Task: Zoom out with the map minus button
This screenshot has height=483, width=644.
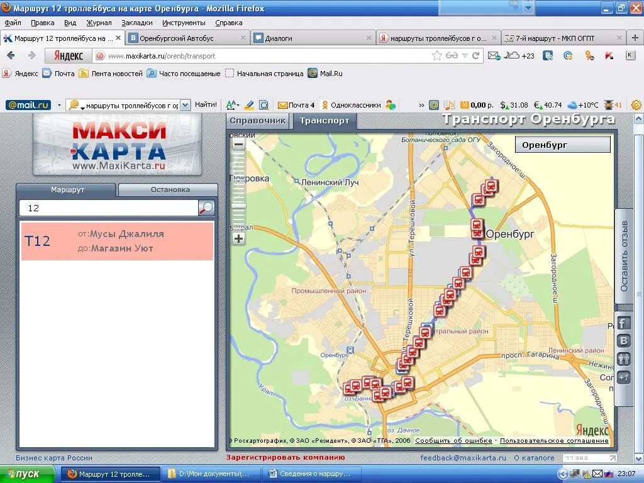Action: tap(238, 145)
